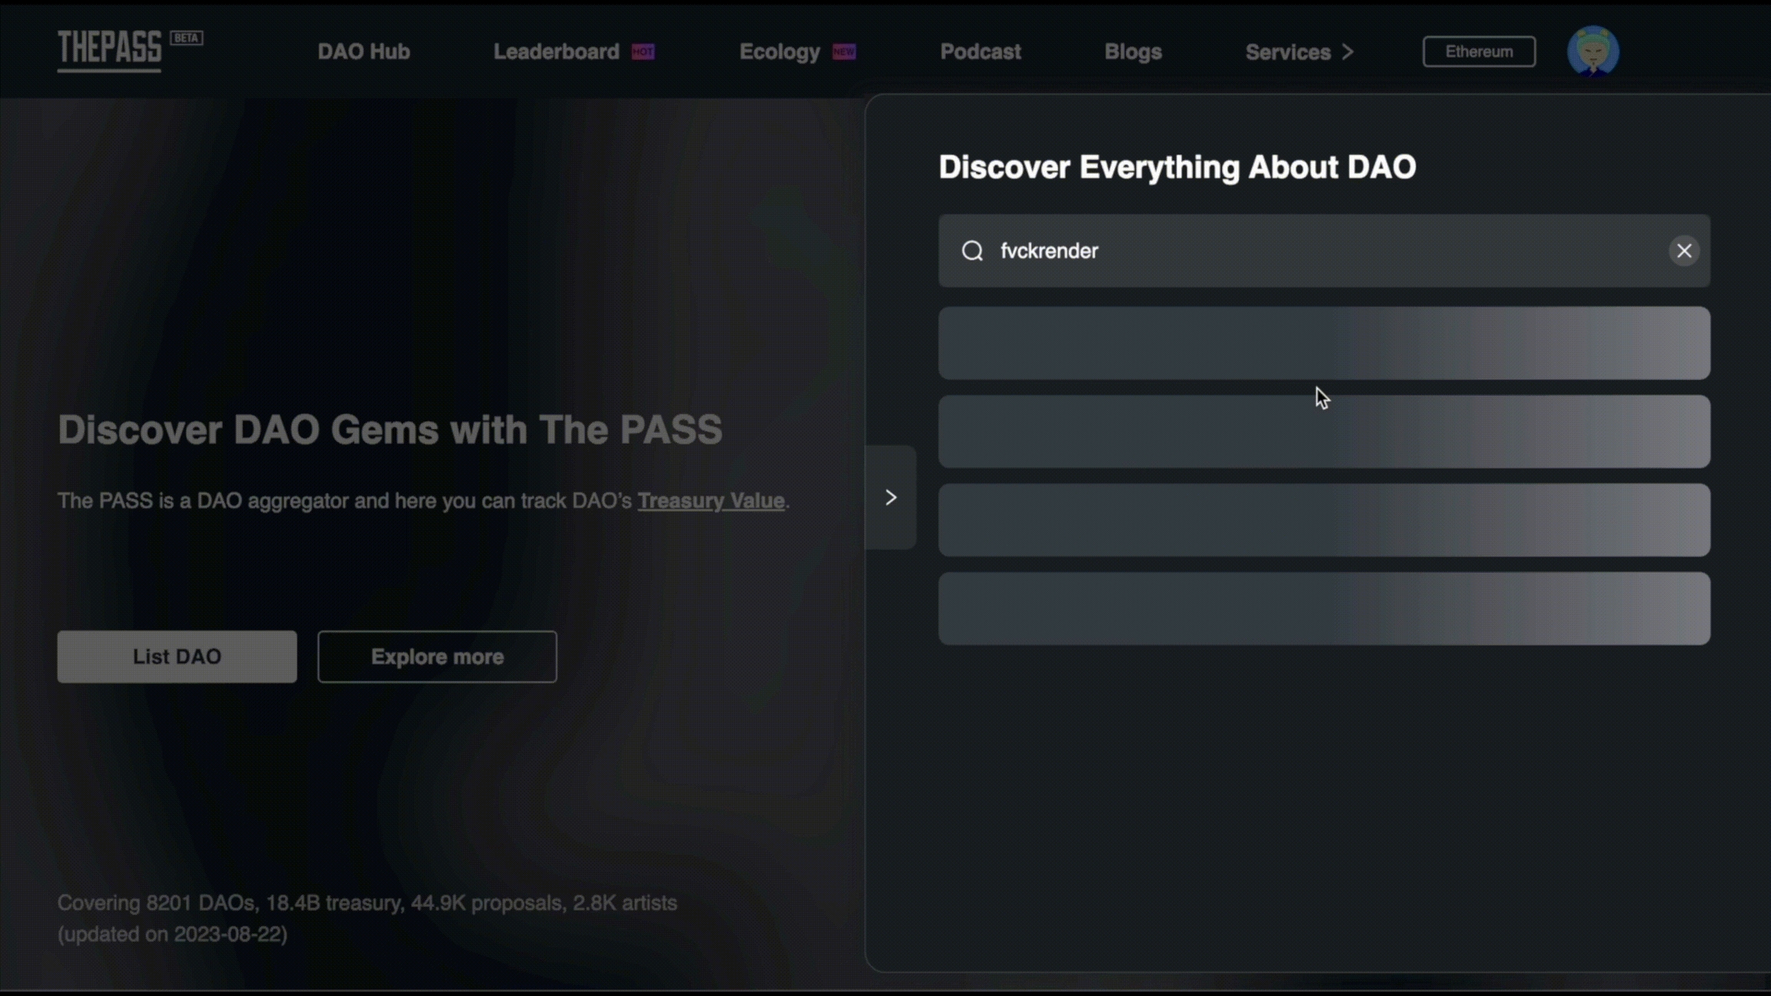
Task: Open the Leaderboard page
Action: point(556,51)
